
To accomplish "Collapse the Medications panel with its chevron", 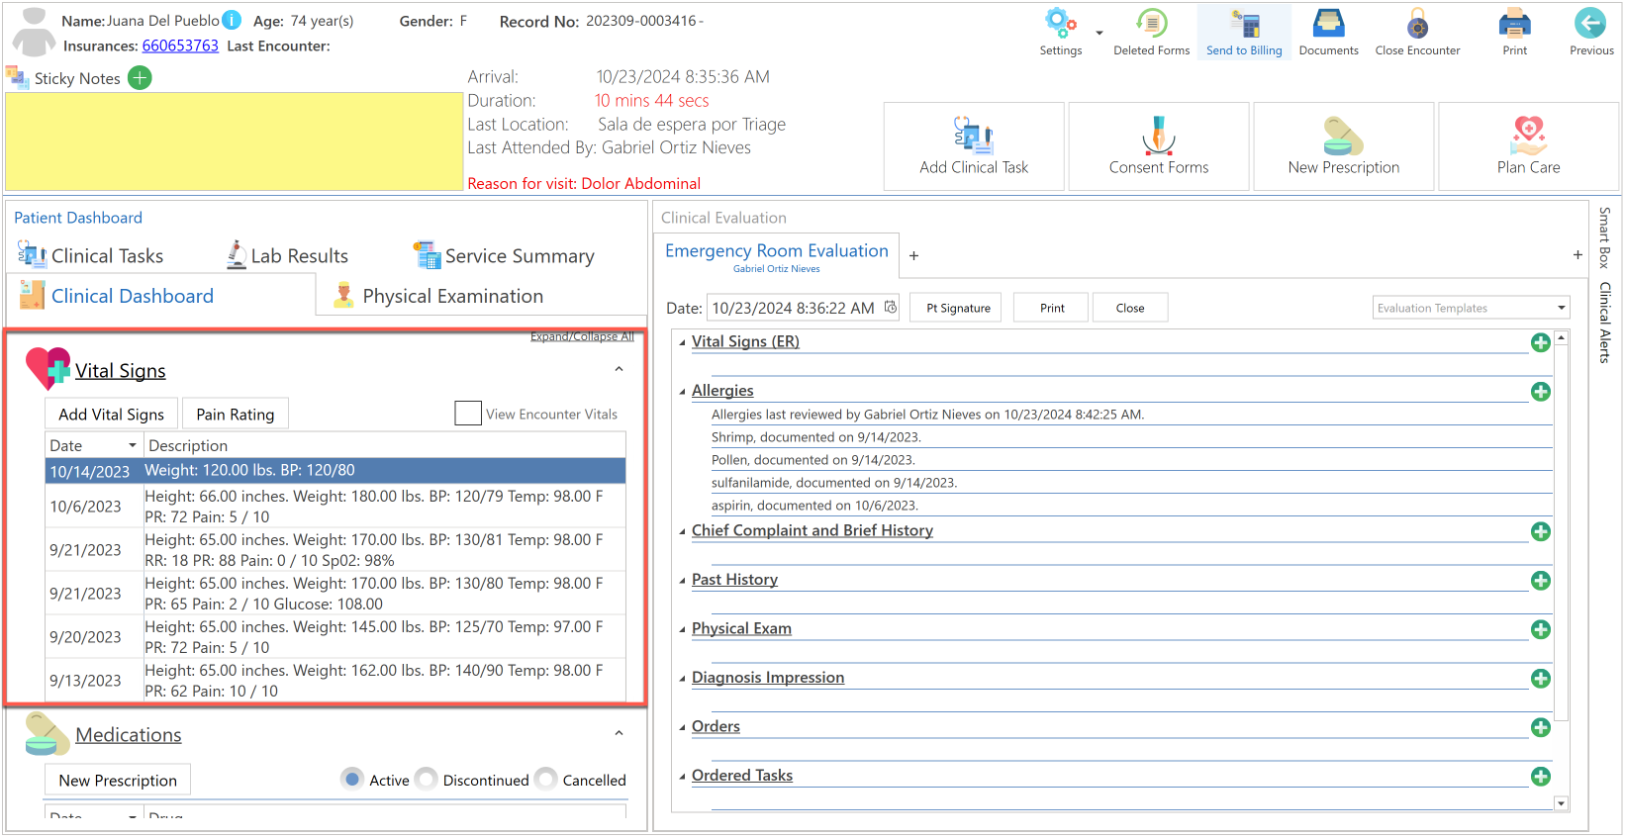I will point(619,734).
